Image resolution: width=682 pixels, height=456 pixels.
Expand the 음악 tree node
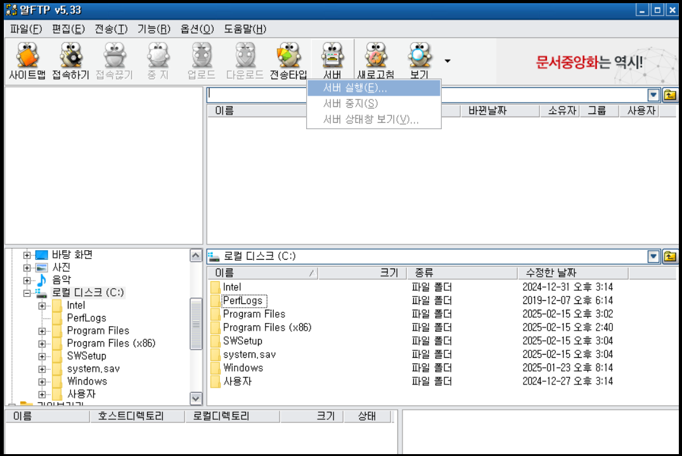(x=27, y=281)
